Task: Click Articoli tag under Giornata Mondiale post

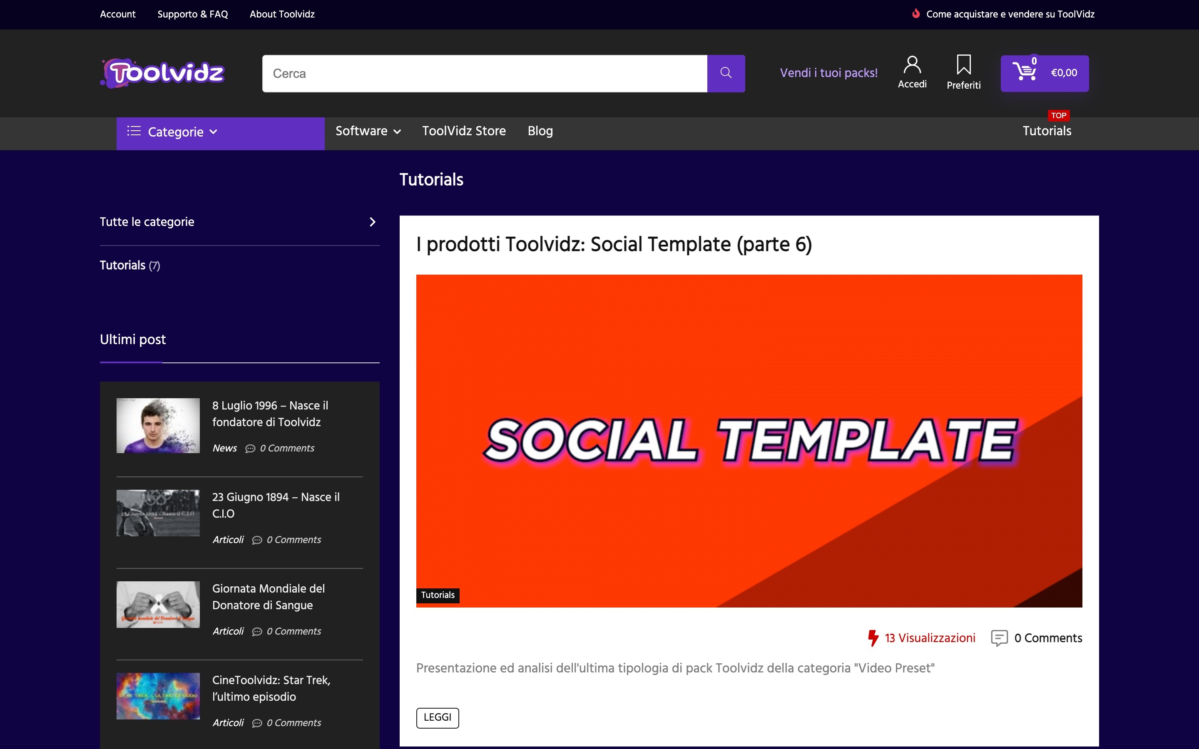Action: (228, 632)
